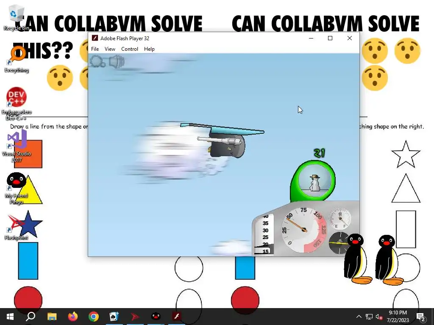Viewport: 434px width, 325px height.
Task: Click the snowman target radar bubble
Action: [314, 180]
